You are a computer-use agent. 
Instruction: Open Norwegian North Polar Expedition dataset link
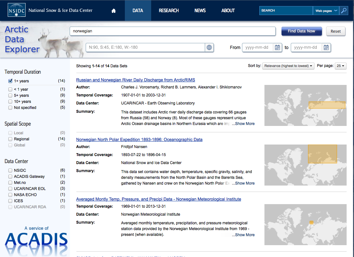(139, 140)
